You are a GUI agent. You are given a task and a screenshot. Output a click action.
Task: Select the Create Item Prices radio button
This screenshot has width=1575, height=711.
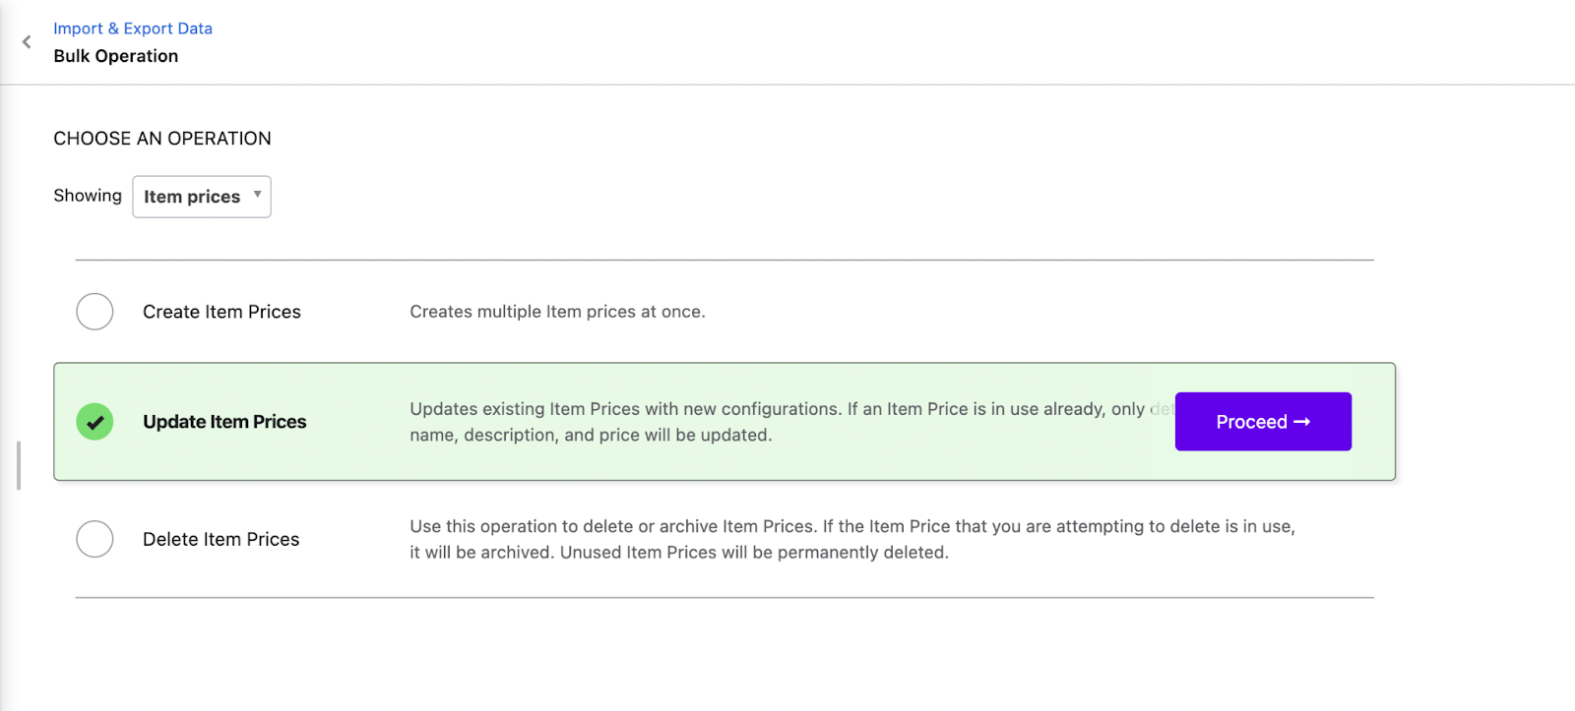click(95, 312)
